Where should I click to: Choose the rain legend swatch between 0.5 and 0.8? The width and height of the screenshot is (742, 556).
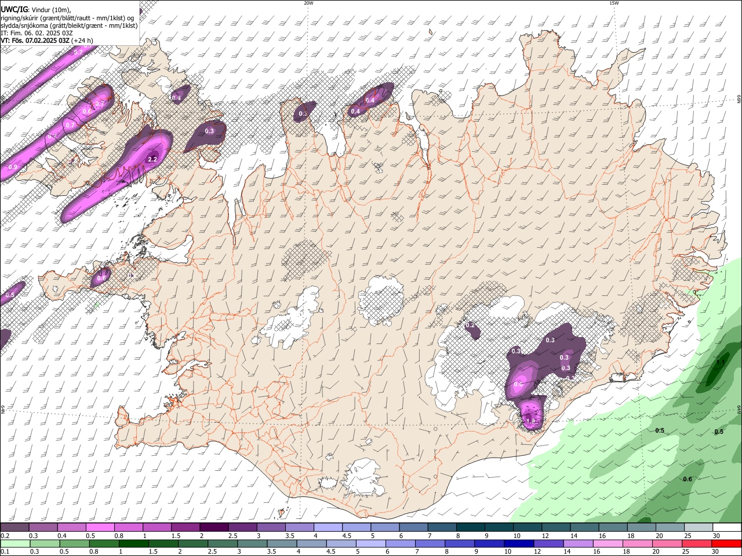74,544
